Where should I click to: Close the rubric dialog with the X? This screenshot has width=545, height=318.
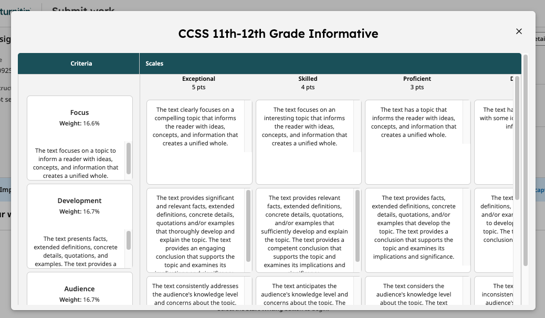519,31
